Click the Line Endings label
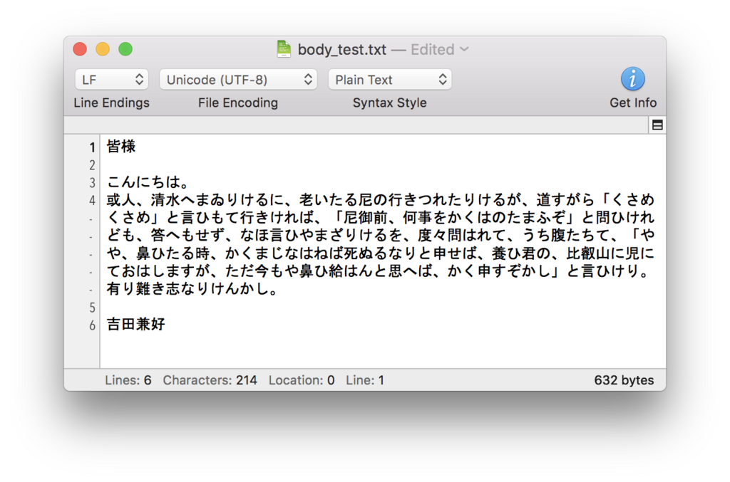The image size is (730, 482). 111,103
